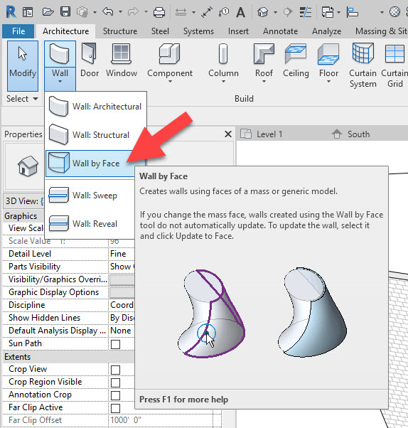Screen dimensions: 408x428
Task: Open the 3D View dropdown arrow in toolbar
Action: click(275, 12)
